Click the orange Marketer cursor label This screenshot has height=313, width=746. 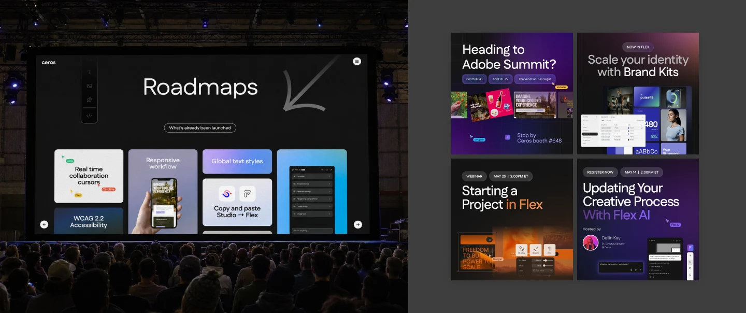[561, 87]
